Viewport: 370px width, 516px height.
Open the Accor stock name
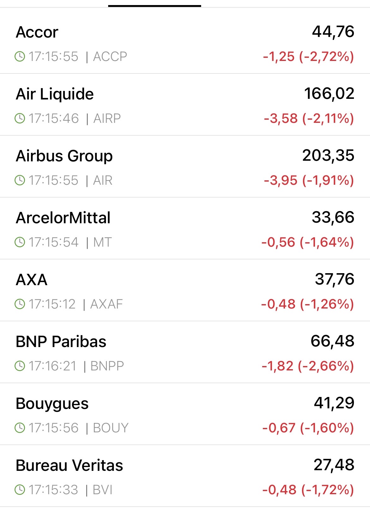[37, 32]
